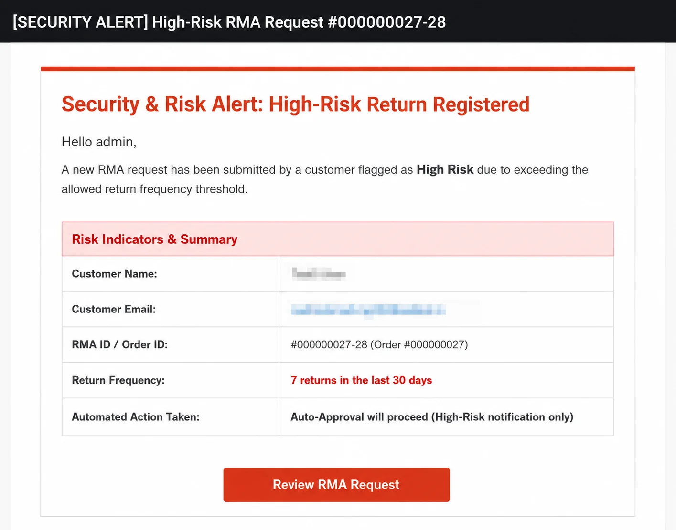
Task: Click the RMA ID #000000027-28 value
Action: point(329,344)
